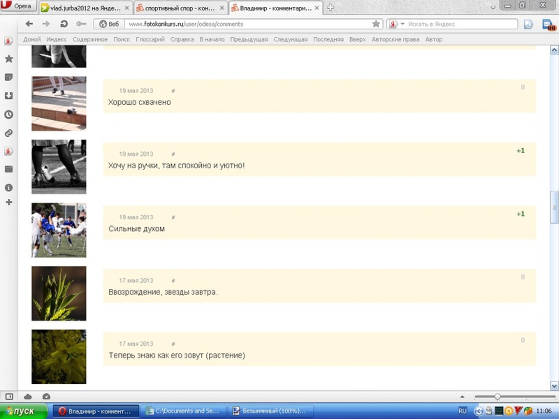This screenshot has width=559, height=419.
Task: Open the Opera main menu button
Action: (18, 6)
